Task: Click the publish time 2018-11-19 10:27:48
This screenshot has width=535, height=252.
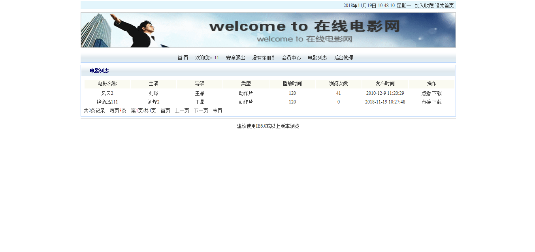Action: coord(385,102)
